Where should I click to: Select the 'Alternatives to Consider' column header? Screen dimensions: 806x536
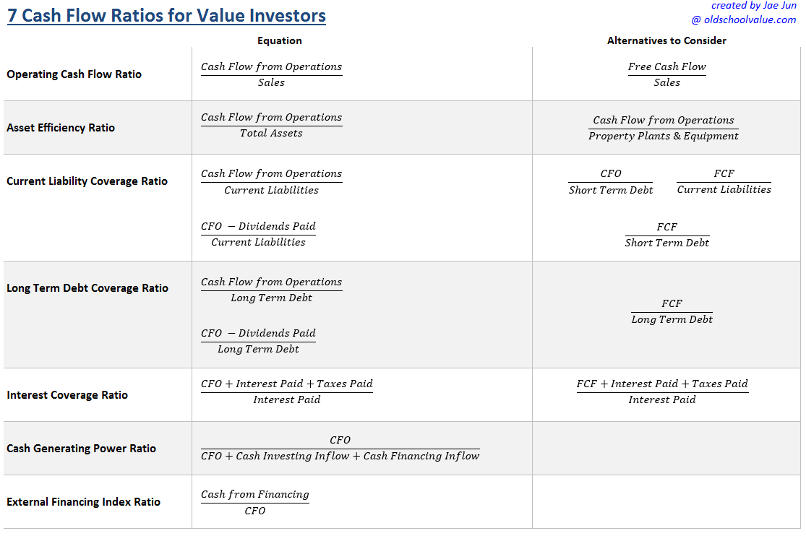pyautogui.click(x=666, y=40)
